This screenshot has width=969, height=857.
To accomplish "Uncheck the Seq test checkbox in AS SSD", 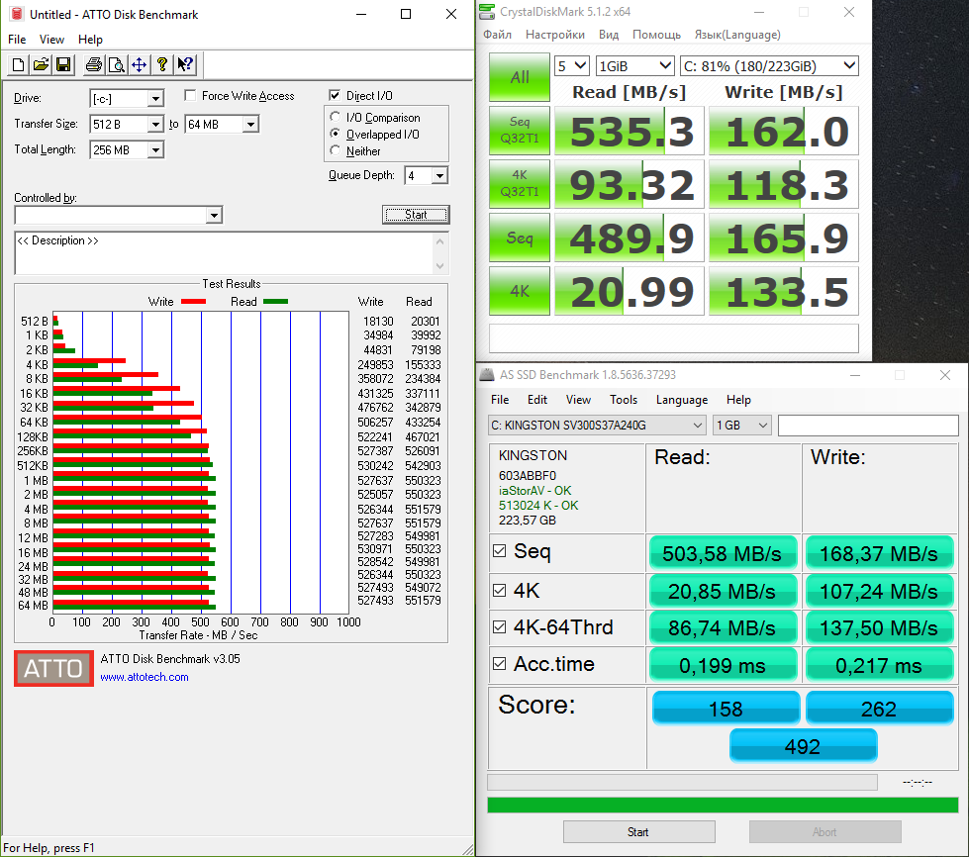I will click(x=499, y=550).
